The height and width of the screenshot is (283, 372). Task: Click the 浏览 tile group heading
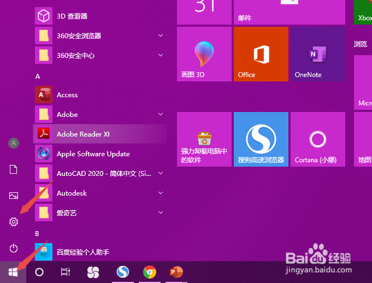(x=361, y=44)
